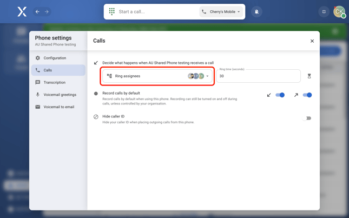
Task: Open the Configuration settings section
Action: click(x=55, y=58)
